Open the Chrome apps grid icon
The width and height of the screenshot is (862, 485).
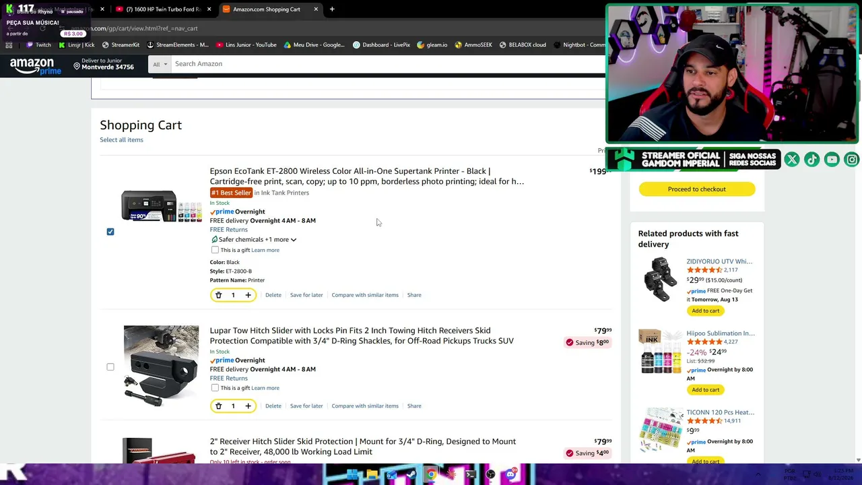9,45
